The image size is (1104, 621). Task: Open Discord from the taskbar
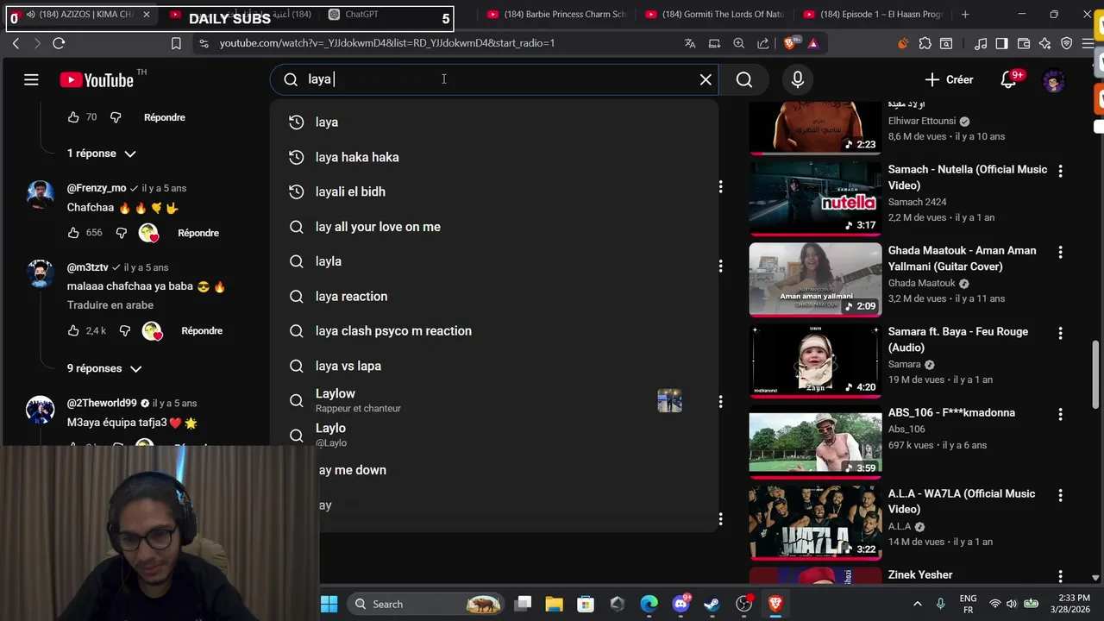point(681,604)
